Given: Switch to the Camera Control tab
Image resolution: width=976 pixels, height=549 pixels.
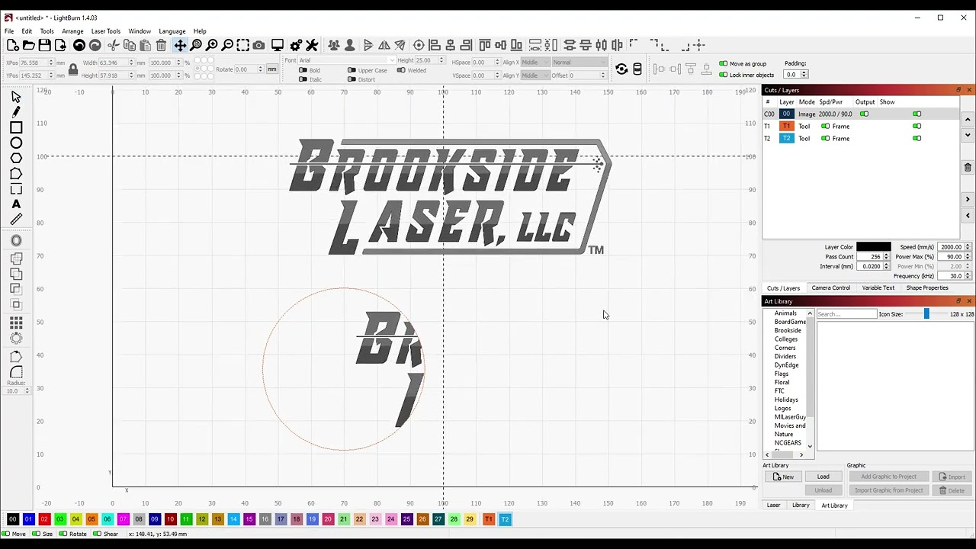Looking at the screenshot, I should click(830, 288).
